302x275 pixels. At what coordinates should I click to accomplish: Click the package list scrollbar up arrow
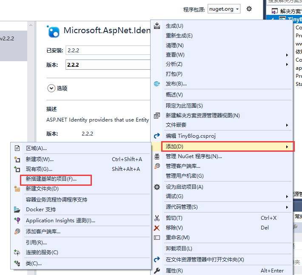(31, 25)
